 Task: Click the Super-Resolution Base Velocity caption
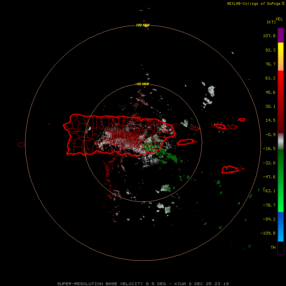(143, 284)
